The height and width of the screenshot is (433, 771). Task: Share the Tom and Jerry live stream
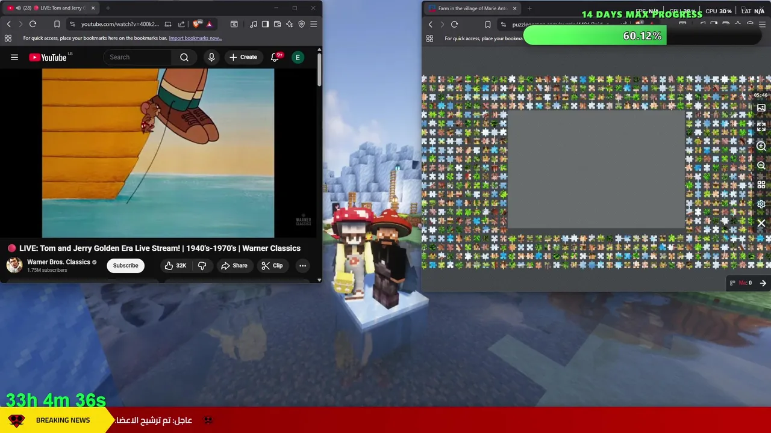tap(234, 265)
